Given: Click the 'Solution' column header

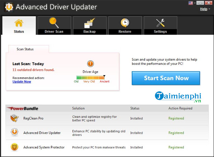Looking at the screenshot, I should [x=78, y=108].
